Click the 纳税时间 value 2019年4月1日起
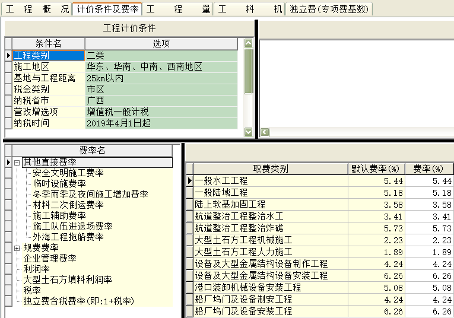Screen dimensions: 454x318 coord(161,123)
